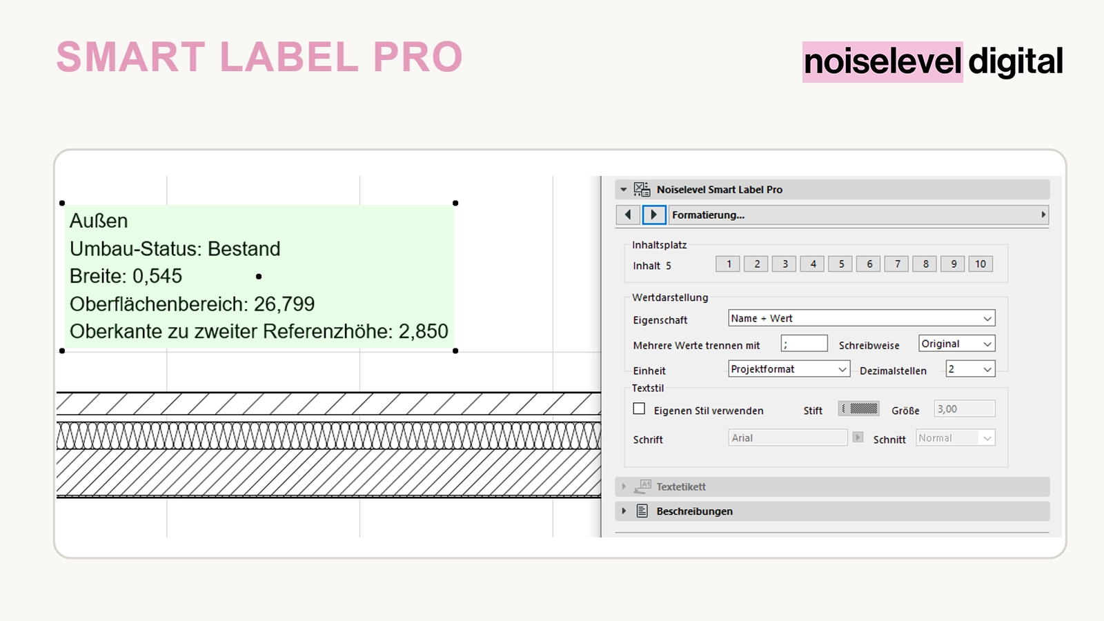The image size is (1104, 621).
Task: Collapse the Noiselevel Smart Label Pro section
Action: click(624, 189)
